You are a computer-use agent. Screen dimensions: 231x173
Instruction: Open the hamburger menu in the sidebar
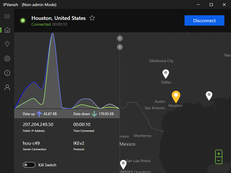point(7,16)
